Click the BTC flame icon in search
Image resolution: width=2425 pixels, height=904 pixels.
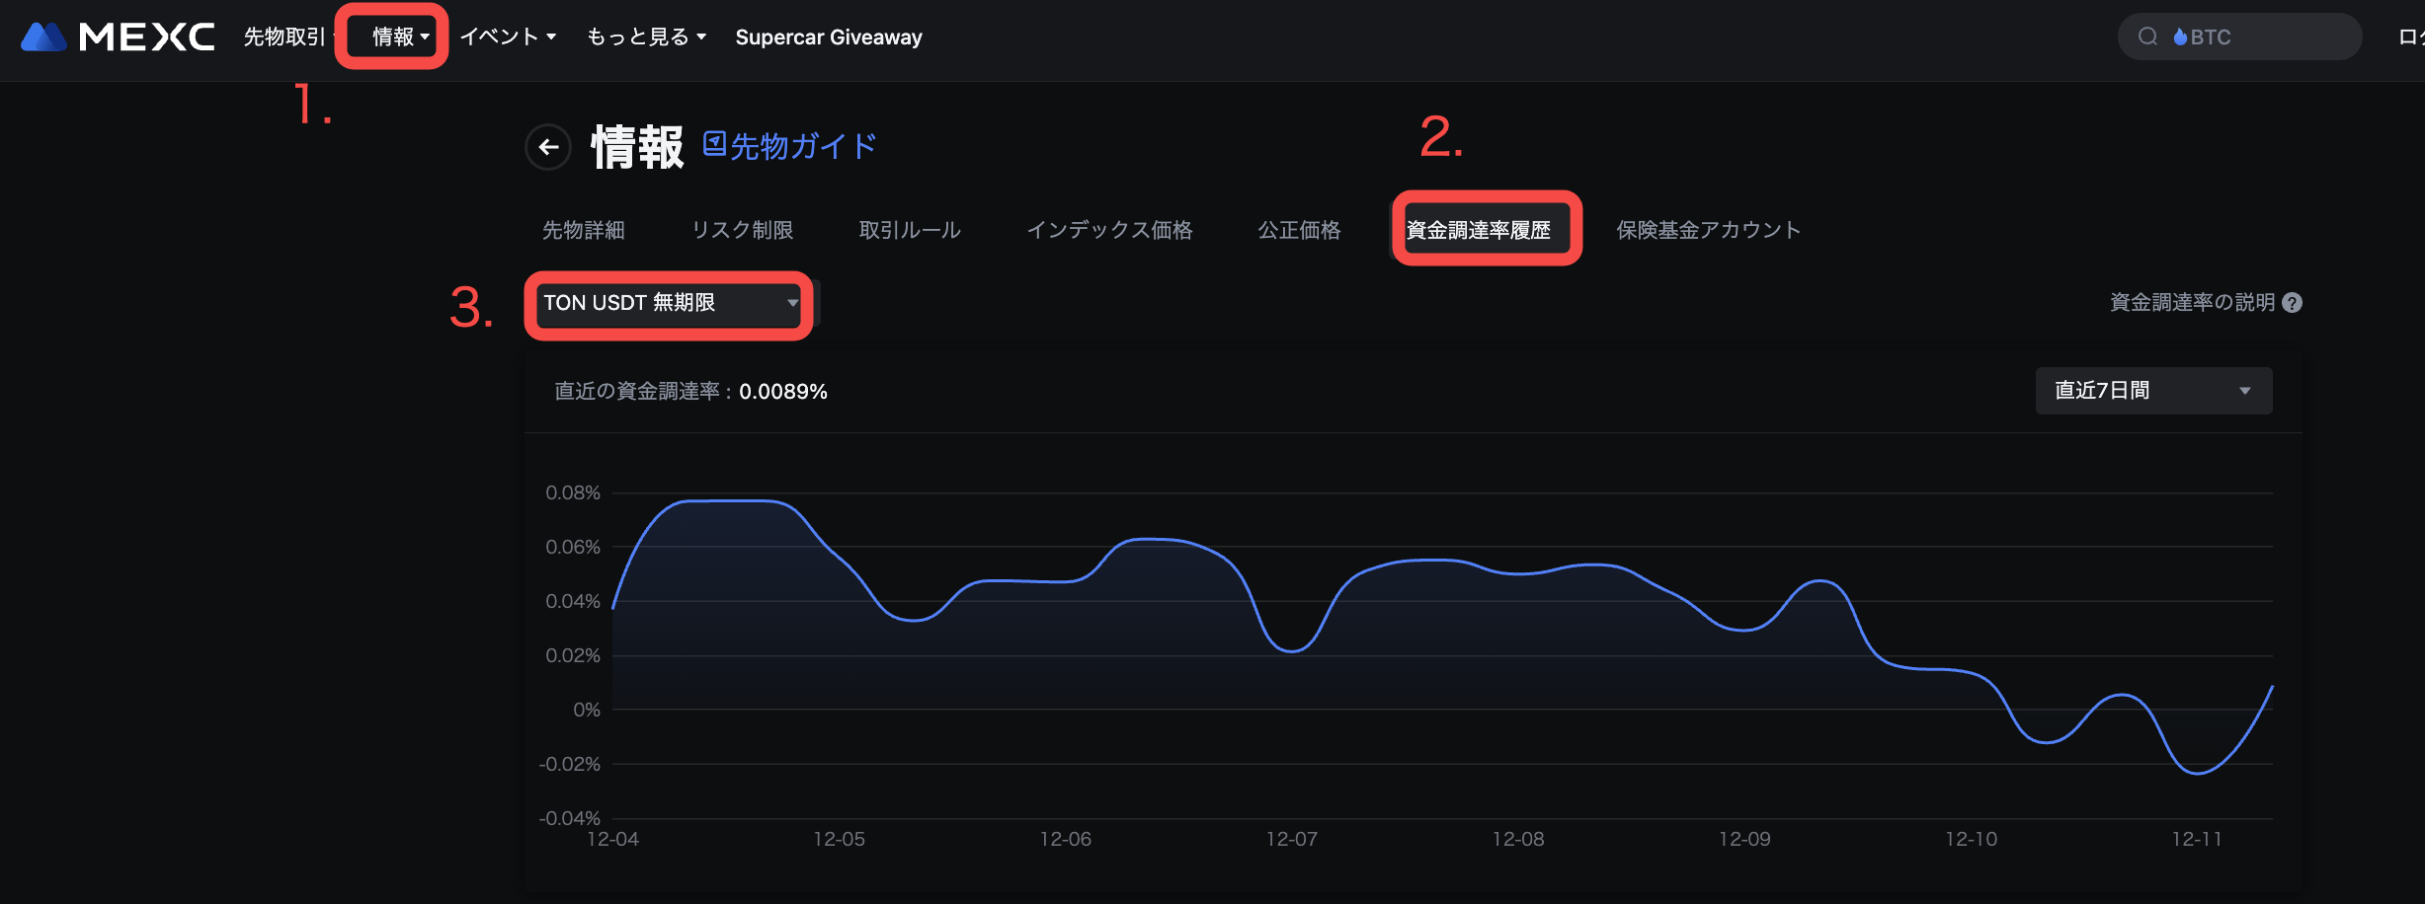(2180, 38)
